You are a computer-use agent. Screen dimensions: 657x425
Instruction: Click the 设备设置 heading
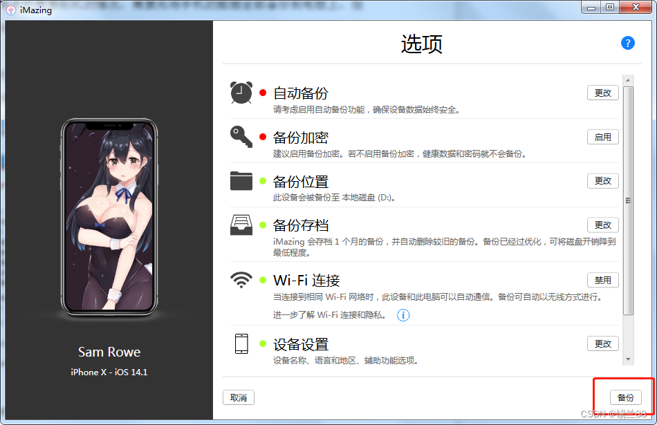point(301,345)
